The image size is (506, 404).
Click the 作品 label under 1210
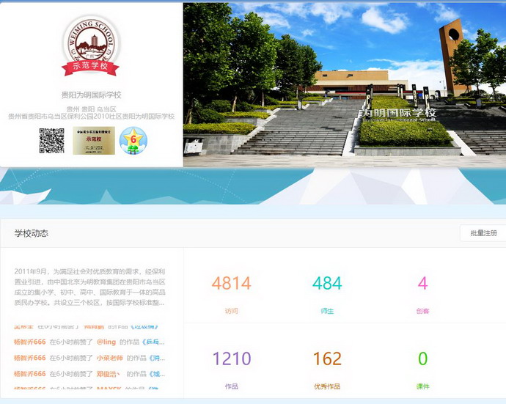click(232, 386)
